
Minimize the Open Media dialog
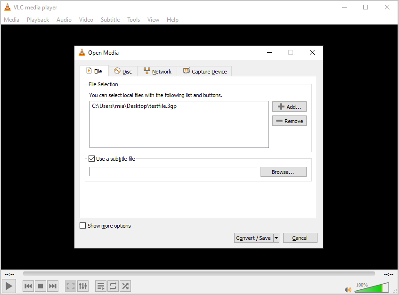click(269, 52)
